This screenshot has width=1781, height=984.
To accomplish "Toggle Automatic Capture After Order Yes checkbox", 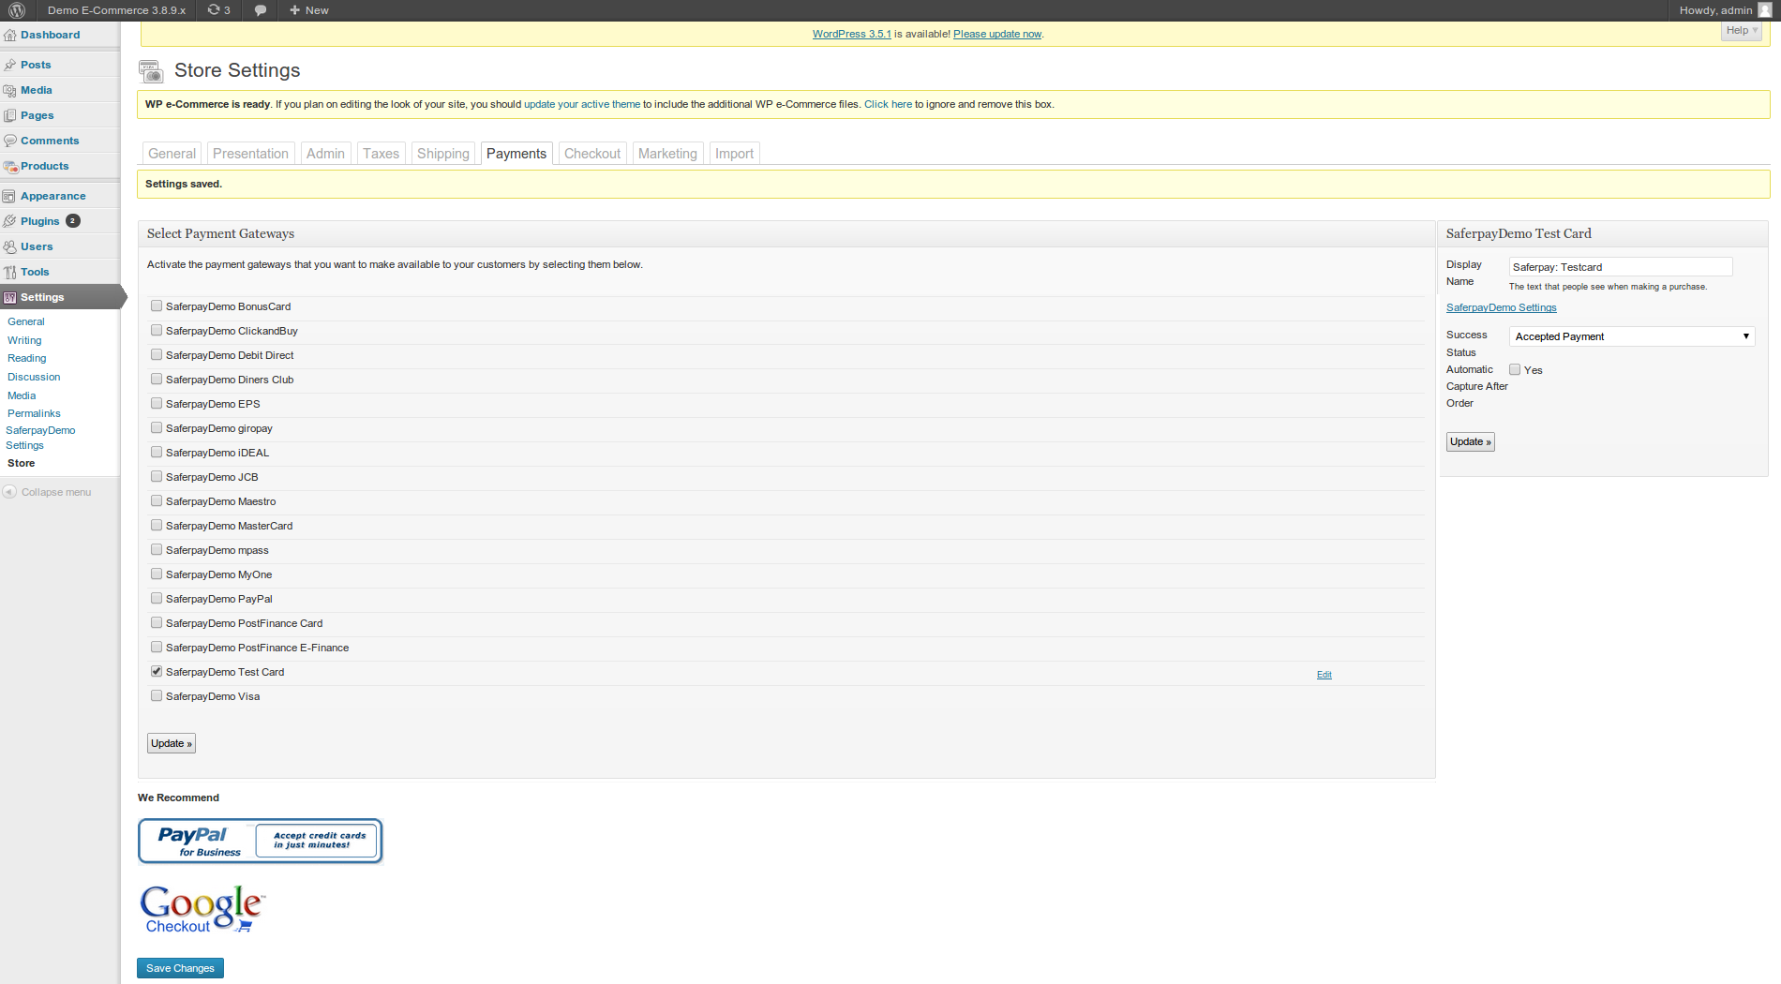I will (1515, 370).
